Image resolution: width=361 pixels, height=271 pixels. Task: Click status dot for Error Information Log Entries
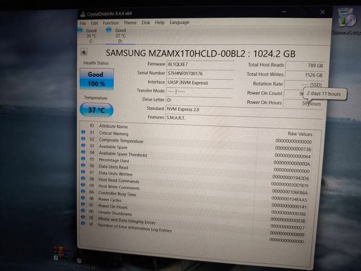click(83, 223)
